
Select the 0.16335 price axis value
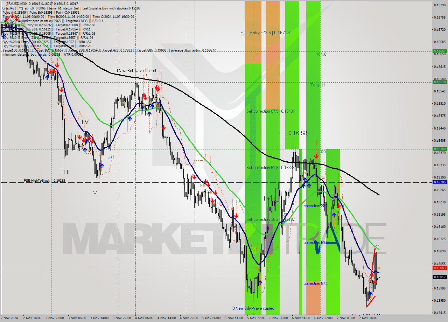[x=440, y=165]
